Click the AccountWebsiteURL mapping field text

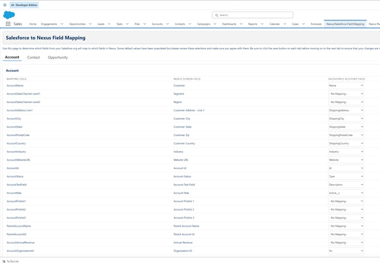pyautogui.click(x=19, y=159)
